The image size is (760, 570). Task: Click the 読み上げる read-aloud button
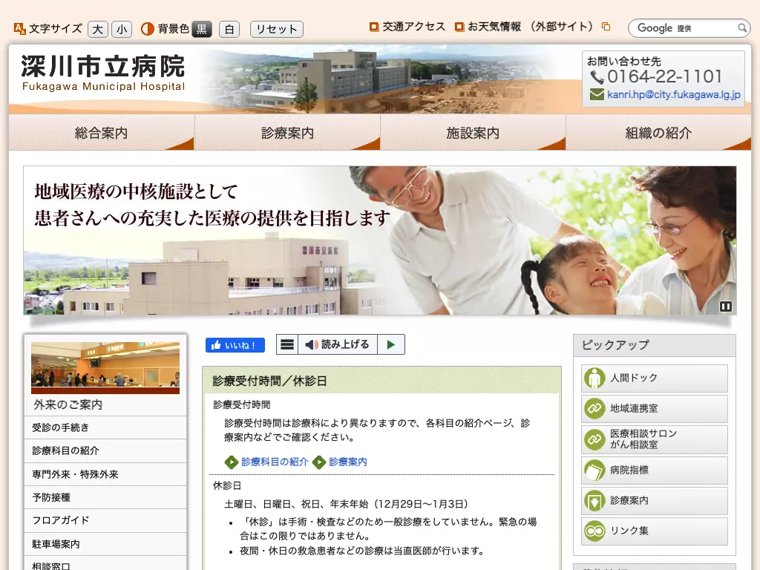pos(338,344)
